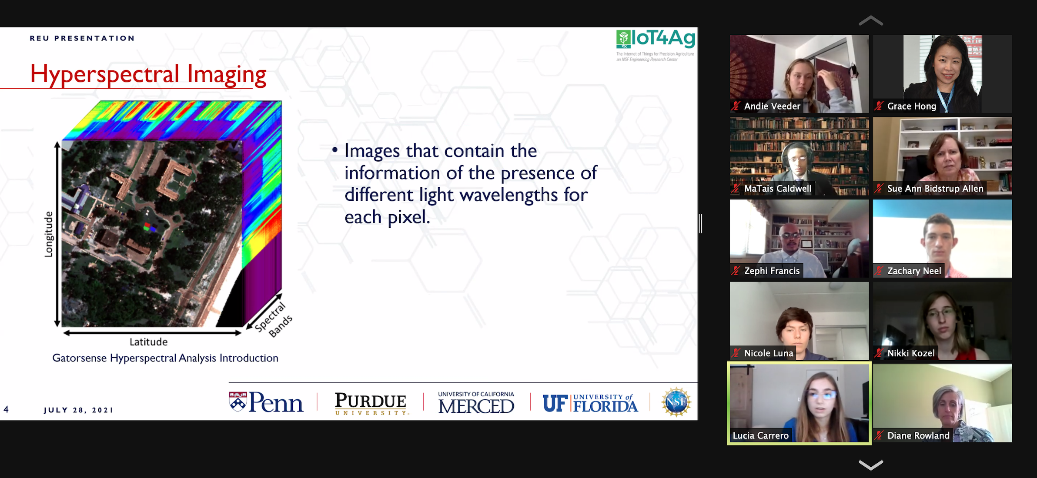Click the 'Spectral Bands' axis label

[274, 320]
